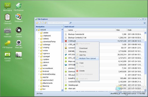Launch the WiFi Keyboard app
Screen dimensions: 148x97
coord(8,32)
